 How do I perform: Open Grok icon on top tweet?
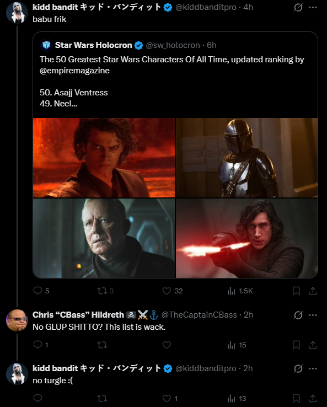pos(298,8)
